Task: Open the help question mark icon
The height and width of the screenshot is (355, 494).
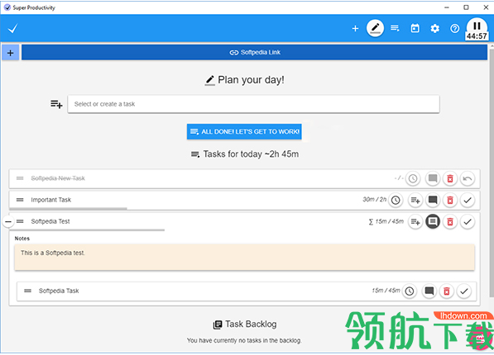Action: tap(454, 29)
